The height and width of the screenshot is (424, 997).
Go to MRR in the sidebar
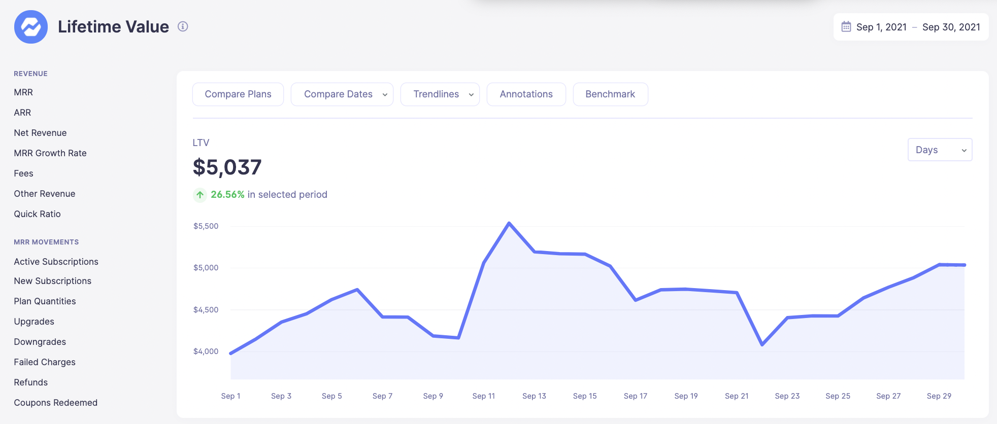click(23, 92)
